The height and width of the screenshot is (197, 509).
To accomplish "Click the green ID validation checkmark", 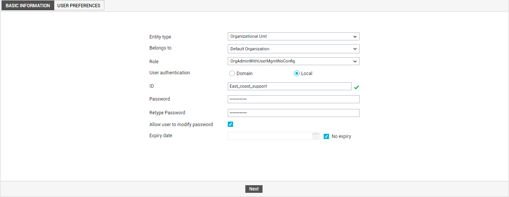I will point(356,87).
